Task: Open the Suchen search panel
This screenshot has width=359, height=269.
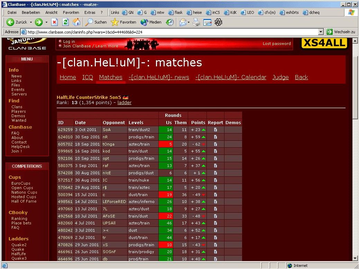Action: pos(96,22)
